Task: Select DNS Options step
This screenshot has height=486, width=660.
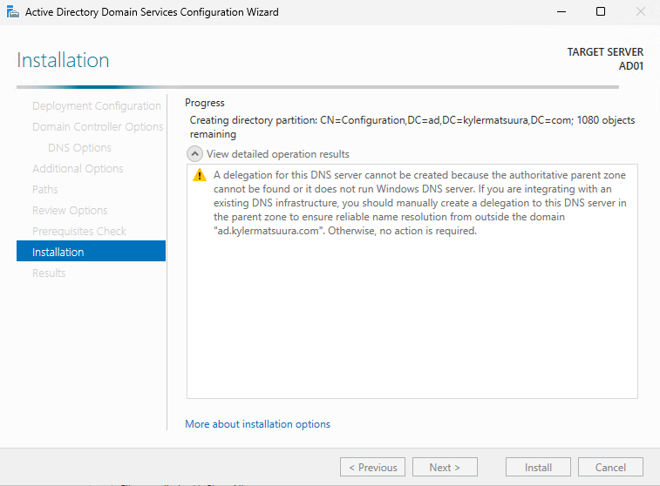Action: pyautogui.click(x=79, y=147)
